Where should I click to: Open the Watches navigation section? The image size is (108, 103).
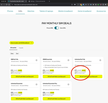tap(31, 11)
